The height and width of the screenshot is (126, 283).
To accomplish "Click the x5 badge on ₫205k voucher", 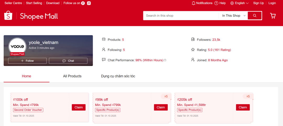I will tap(248, 96).
